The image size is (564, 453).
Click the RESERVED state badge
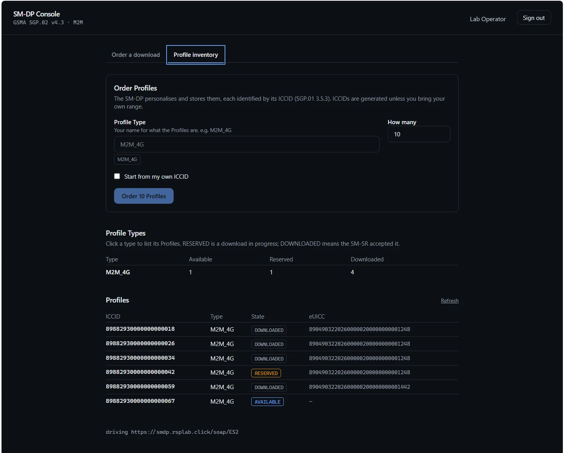point(266,373)
